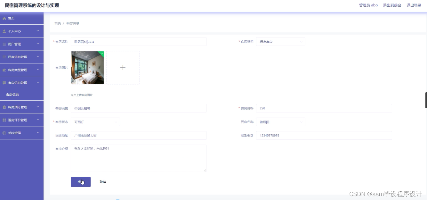
Task: Click the 退出登录 logout link
Action: coord(414,5)
